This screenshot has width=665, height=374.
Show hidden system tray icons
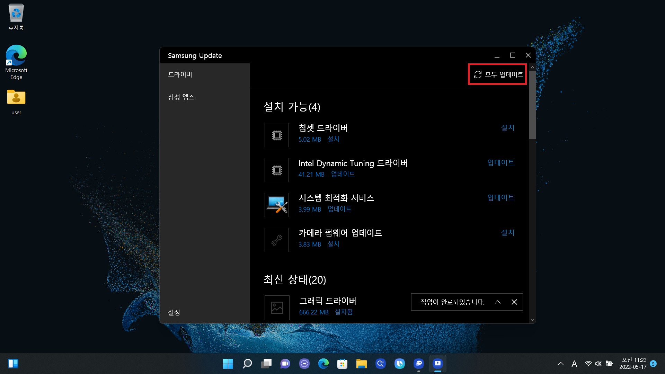tap(560, 364)
